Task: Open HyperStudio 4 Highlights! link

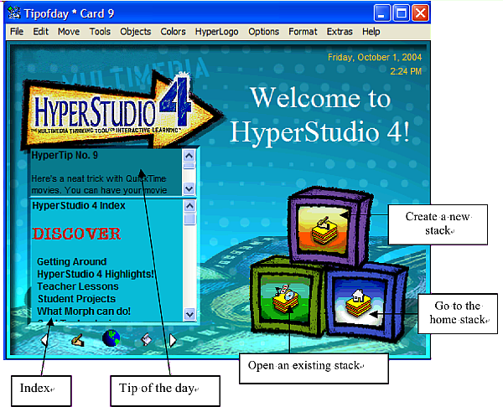Action: pos(96,274)
